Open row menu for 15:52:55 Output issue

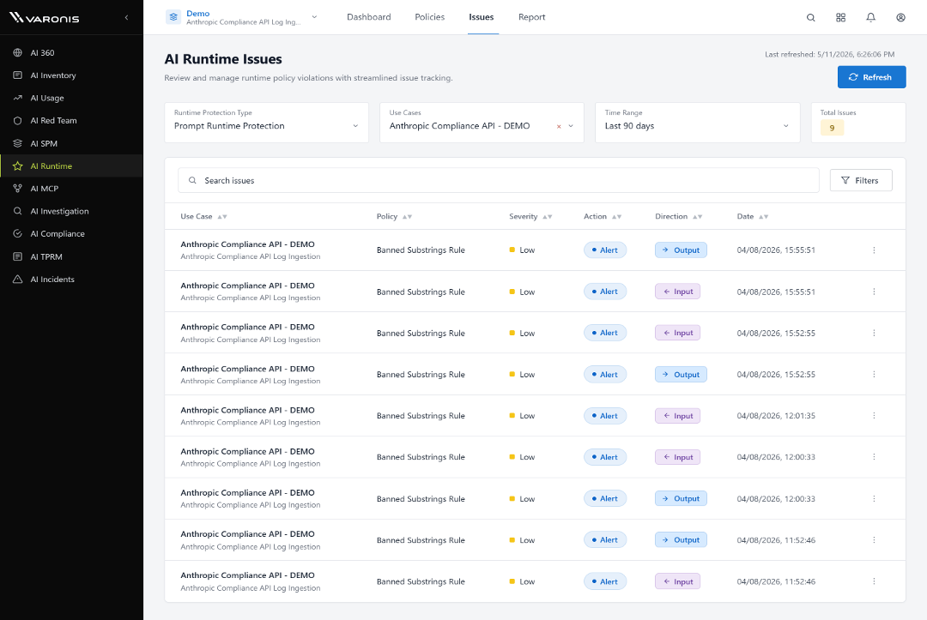(874, 375)
